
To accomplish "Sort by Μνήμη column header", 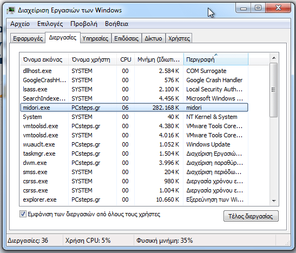I will click(x=159, y=59).
